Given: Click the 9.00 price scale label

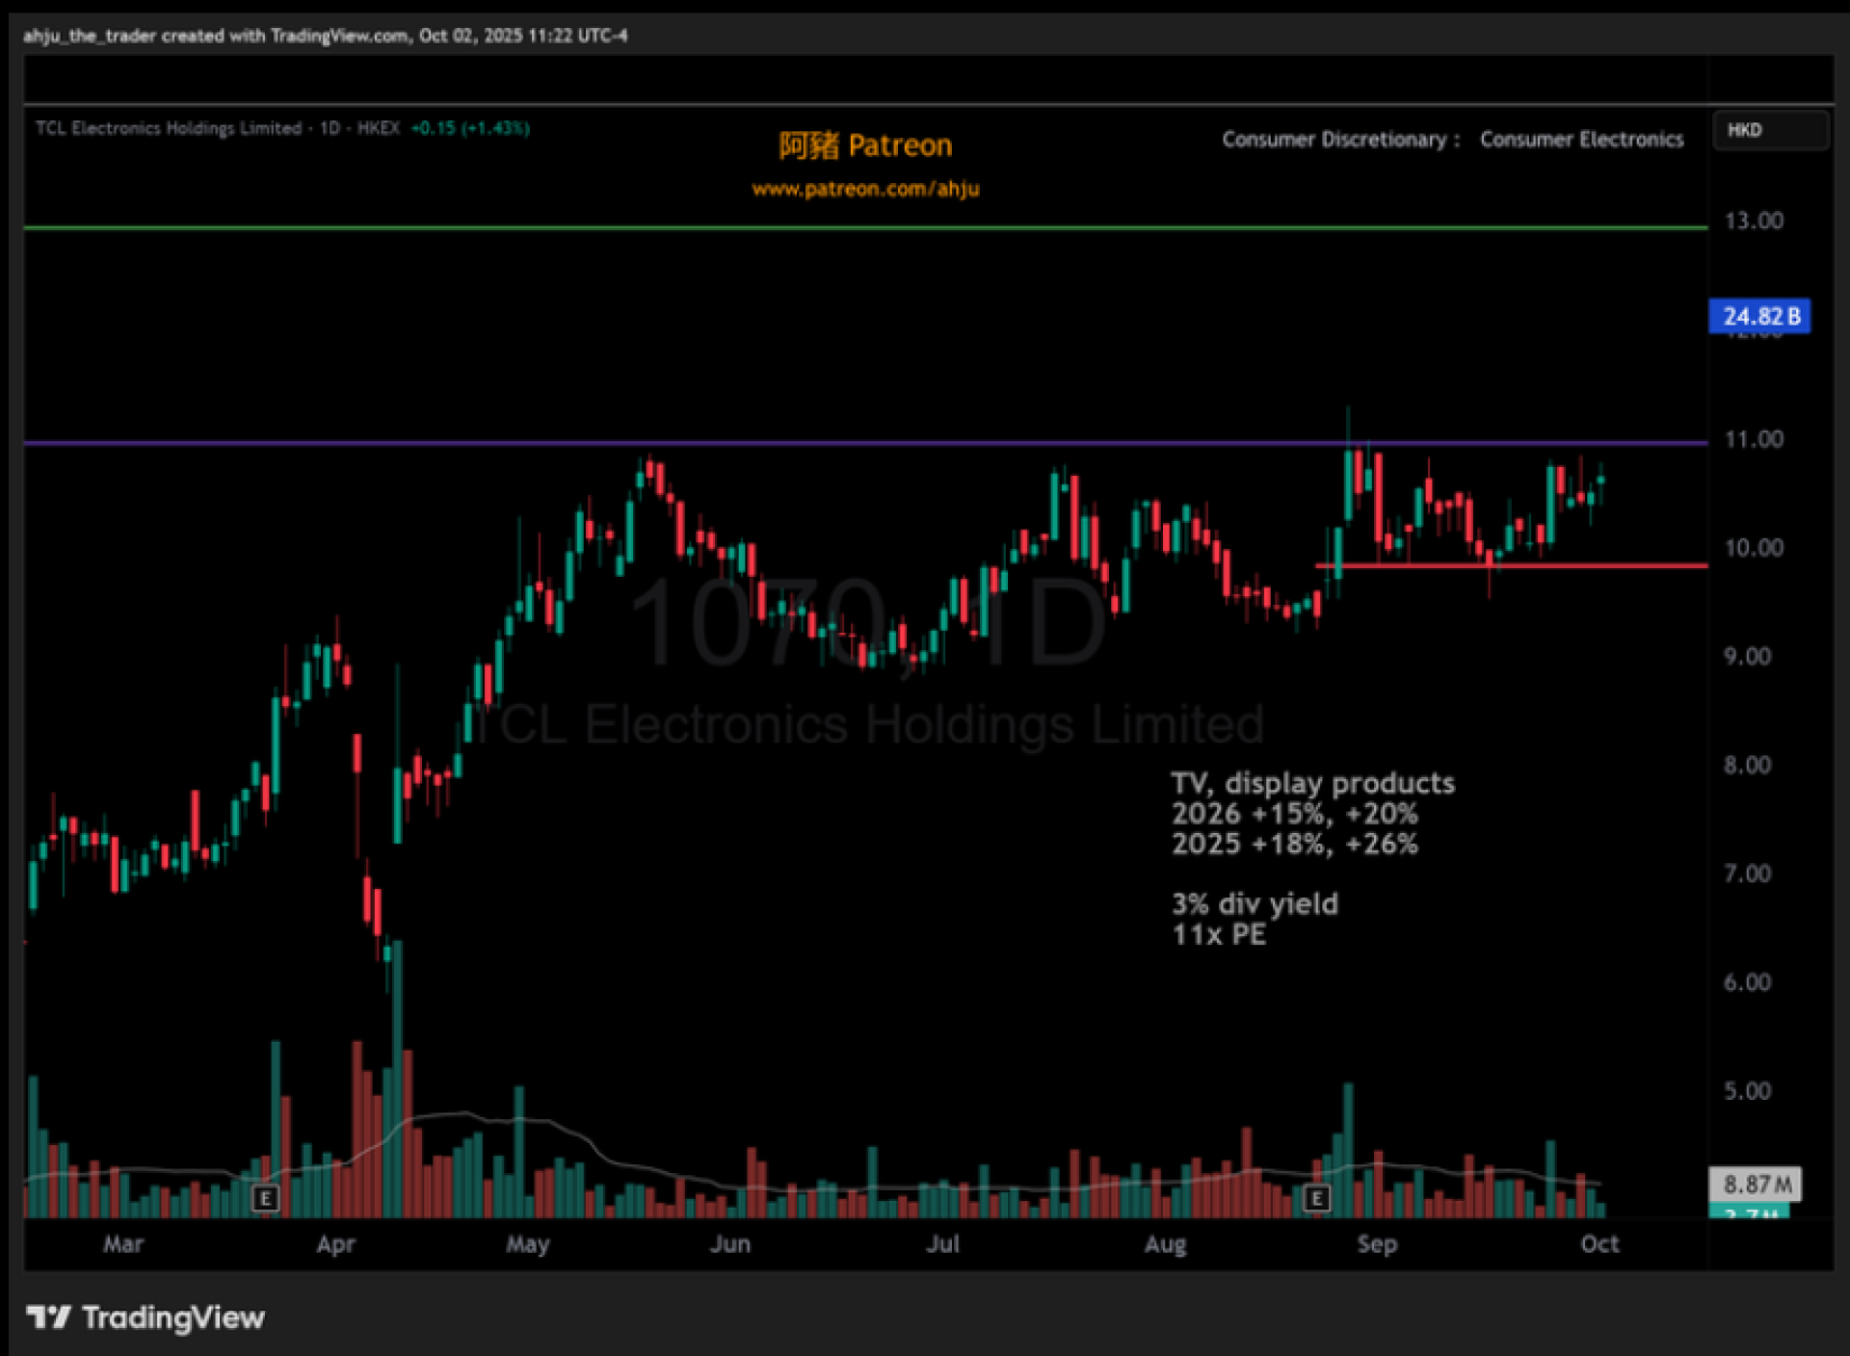Looking at the screenshot, I should (1747, 657).
